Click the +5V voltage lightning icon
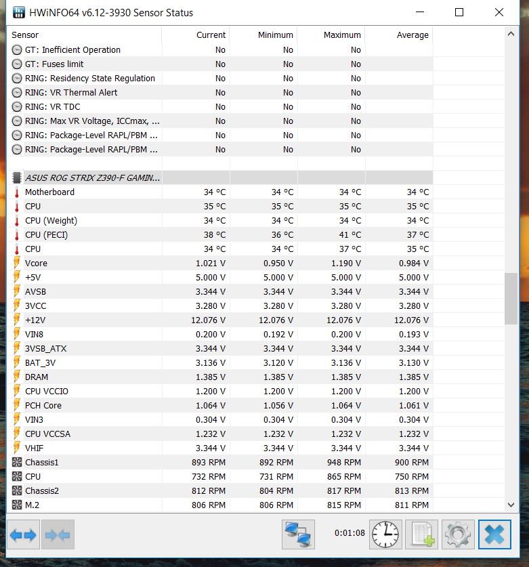 (17, 277)
